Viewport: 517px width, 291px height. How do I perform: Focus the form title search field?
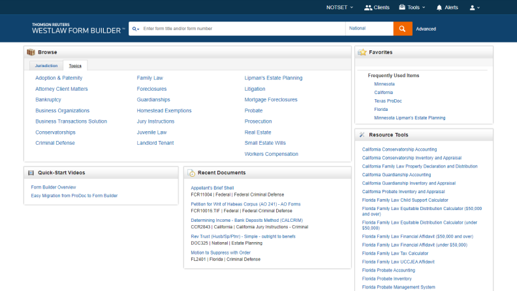242,29
